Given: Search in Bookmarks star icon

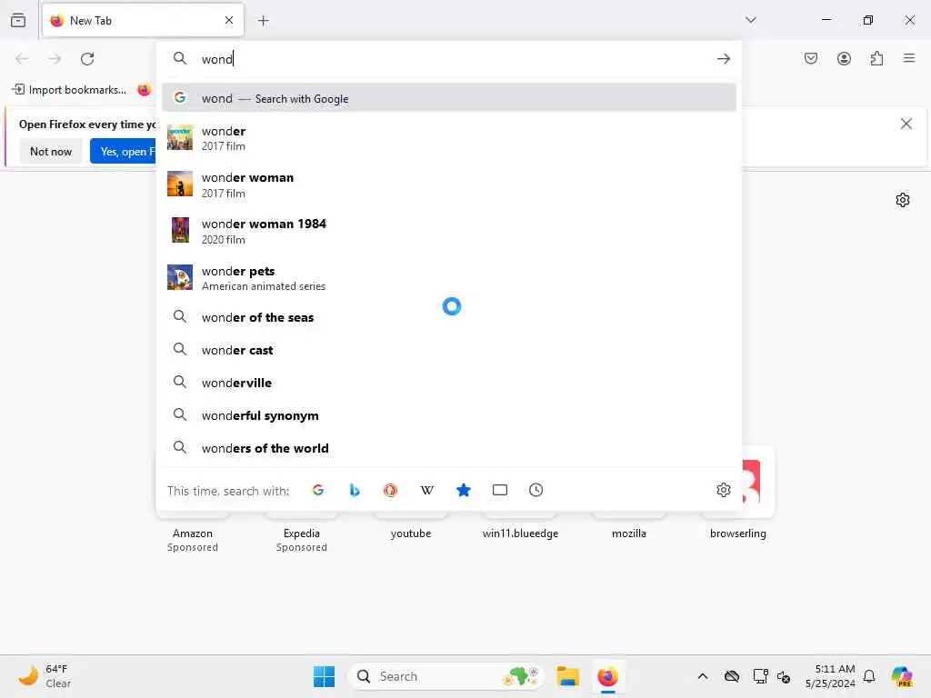Looking at the screenshot, I should (464, 490).
